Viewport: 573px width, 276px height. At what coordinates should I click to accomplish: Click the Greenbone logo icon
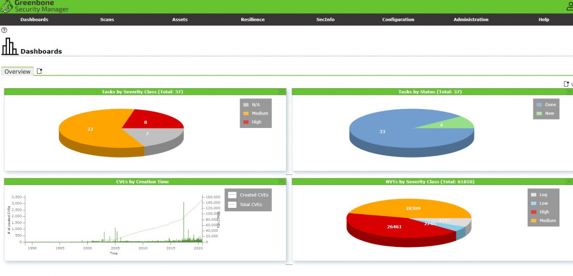6,6
